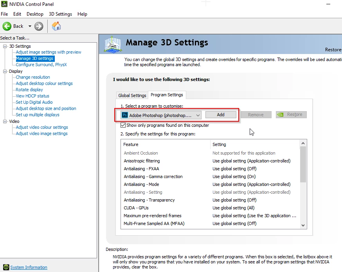Open 'View HDCP status'
The width and height of the screenshot is (342, 272).
pos(32,96)
